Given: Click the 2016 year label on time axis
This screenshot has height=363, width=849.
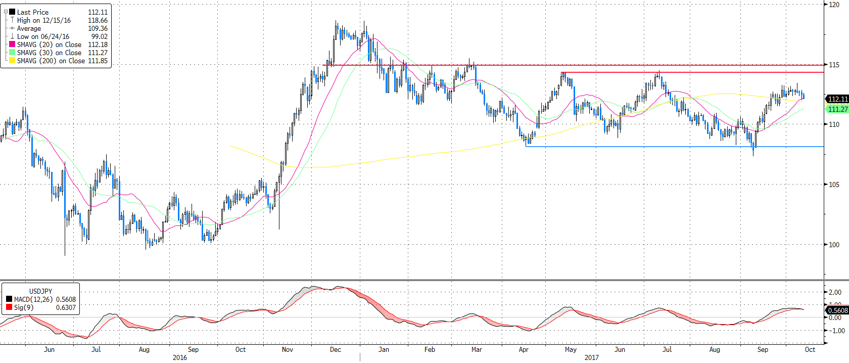Looking at the screenshot, I should click(180, 357).
